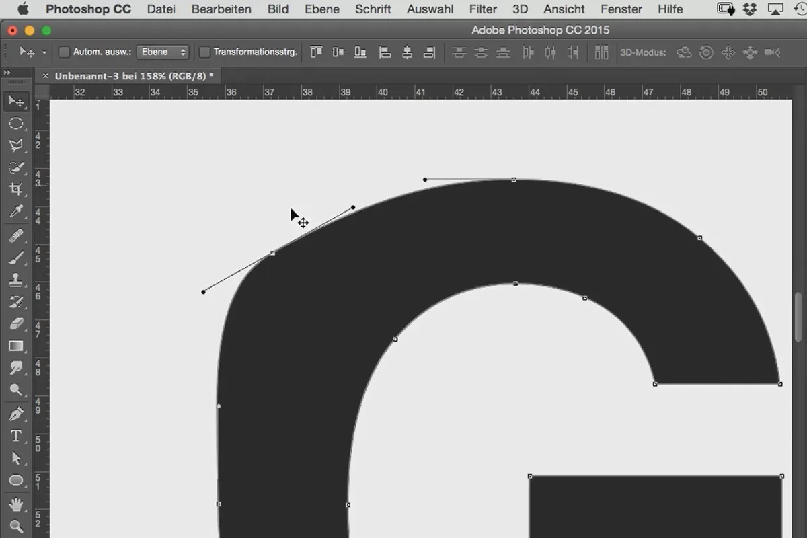This screenshot has width=807, height=538.
Task: Open the Bild menu
Action: coord(278,9)
